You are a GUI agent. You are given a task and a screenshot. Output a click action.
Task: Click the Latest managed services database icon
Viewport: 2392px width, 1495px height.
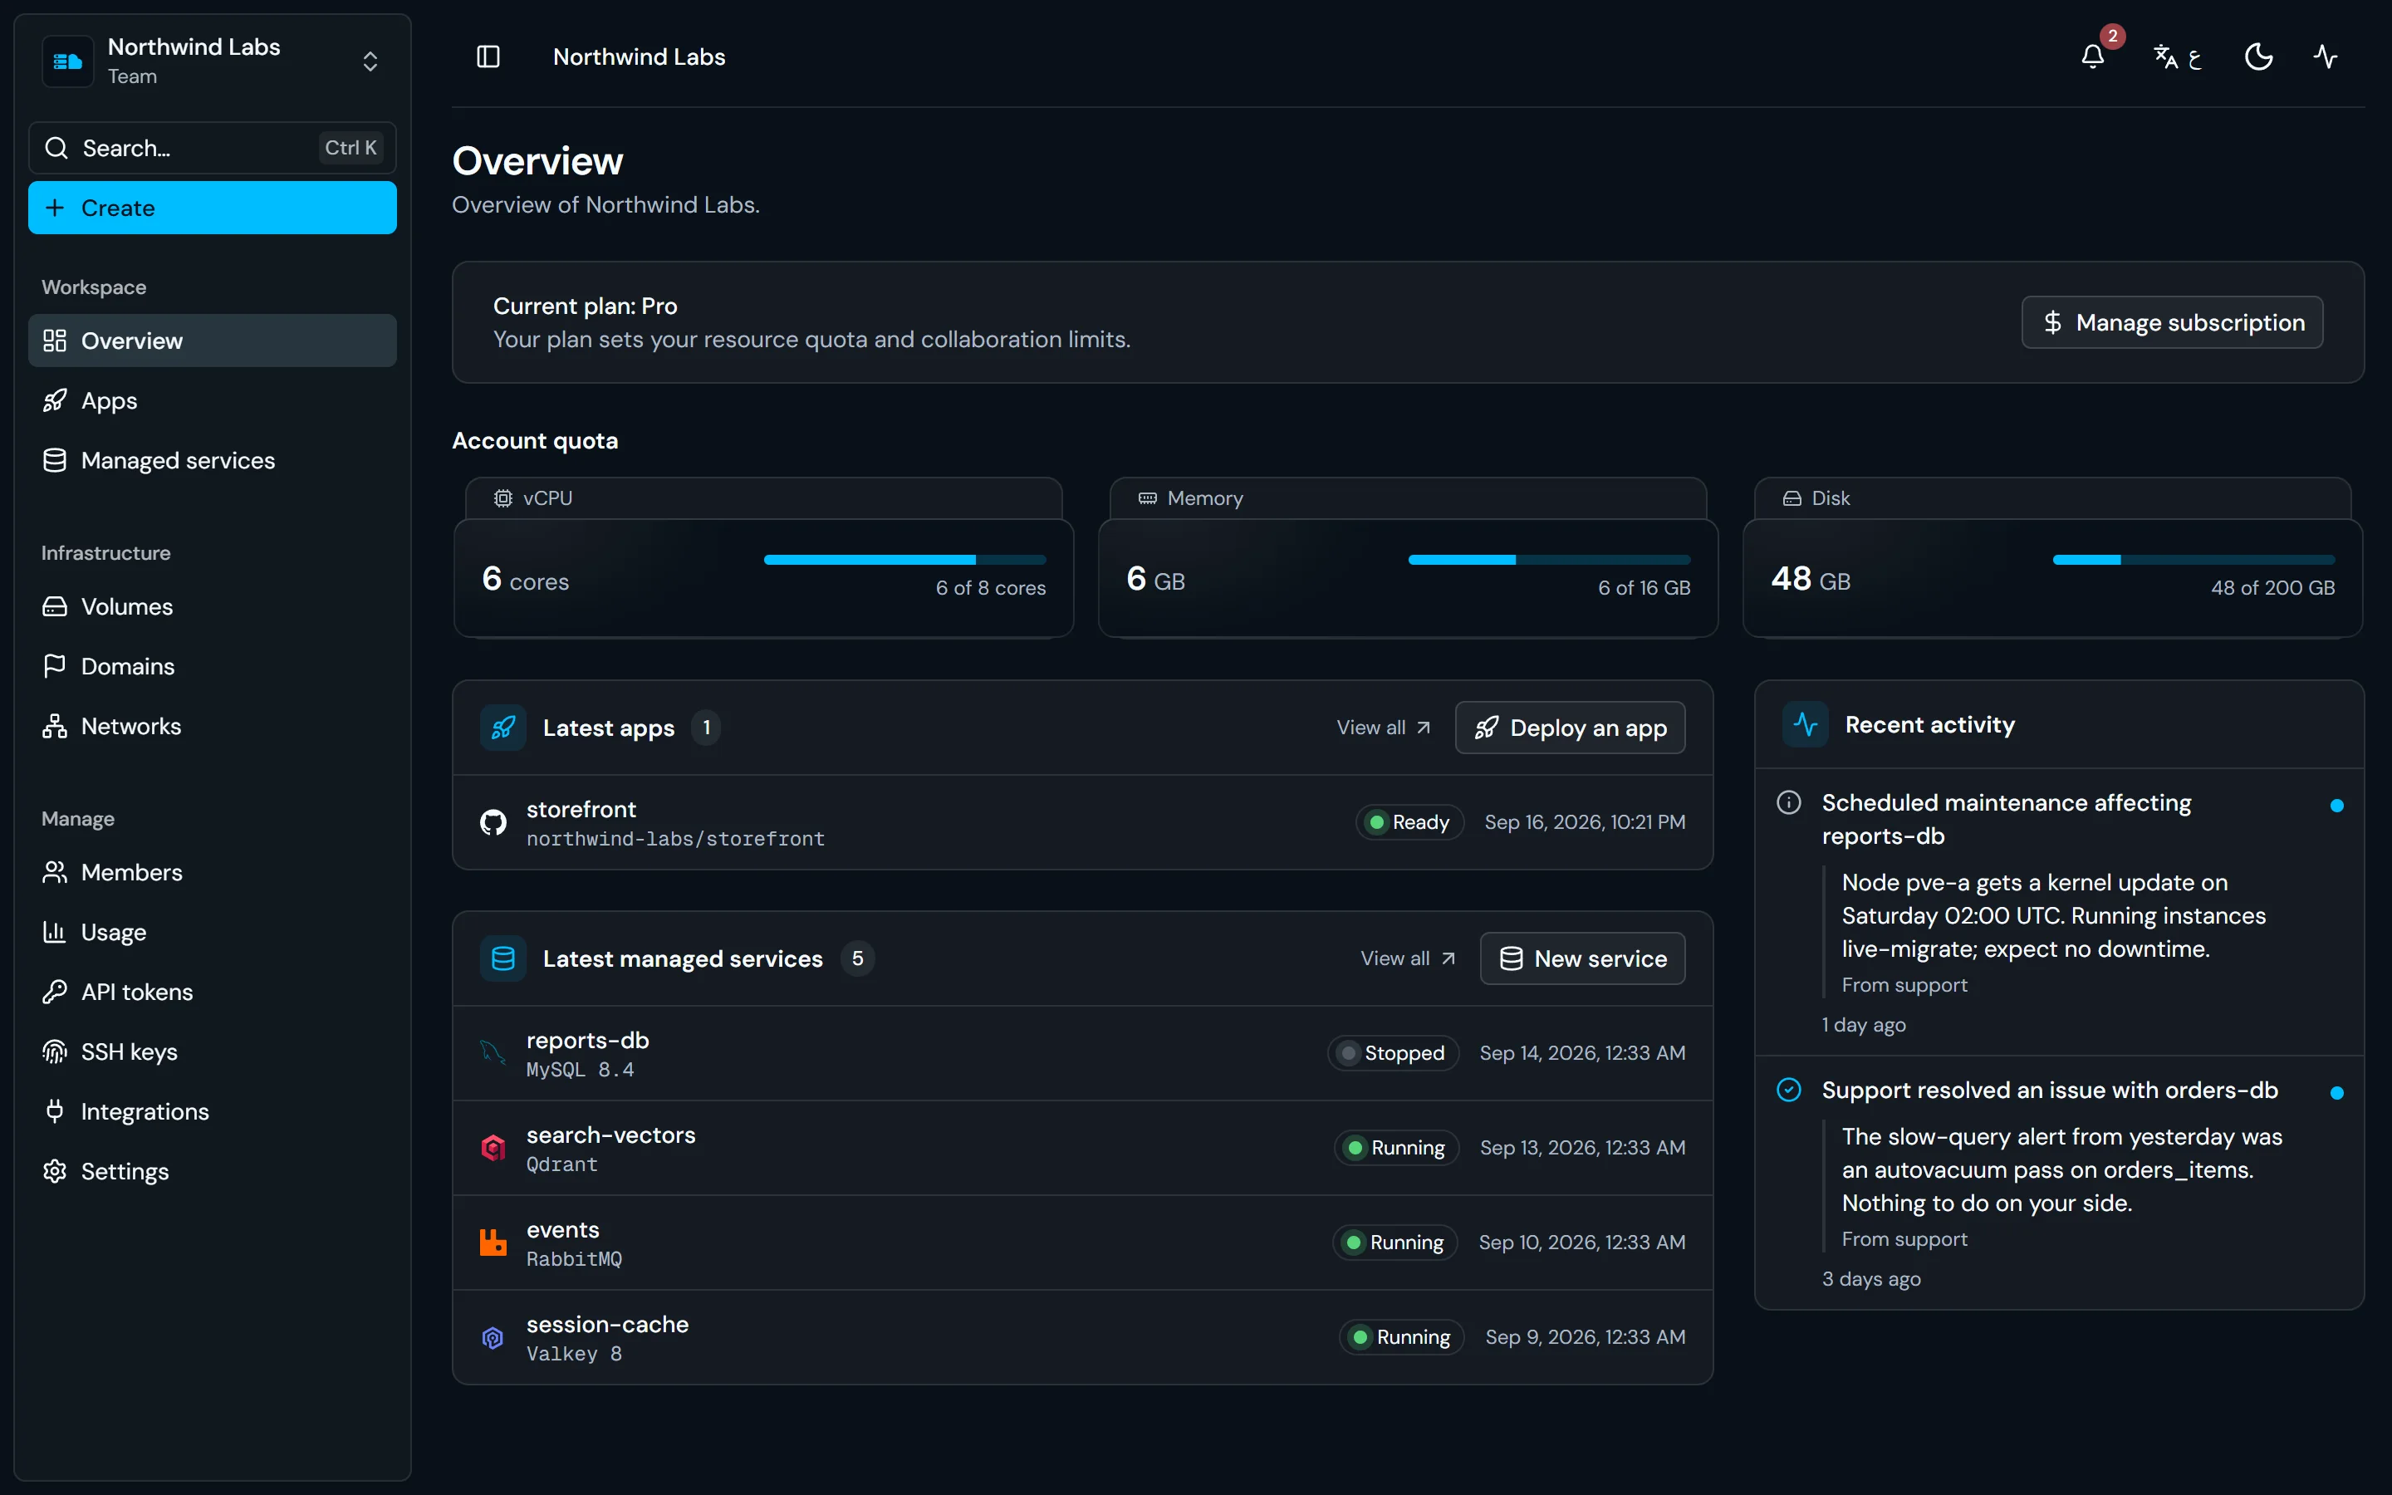click(503, 958)
